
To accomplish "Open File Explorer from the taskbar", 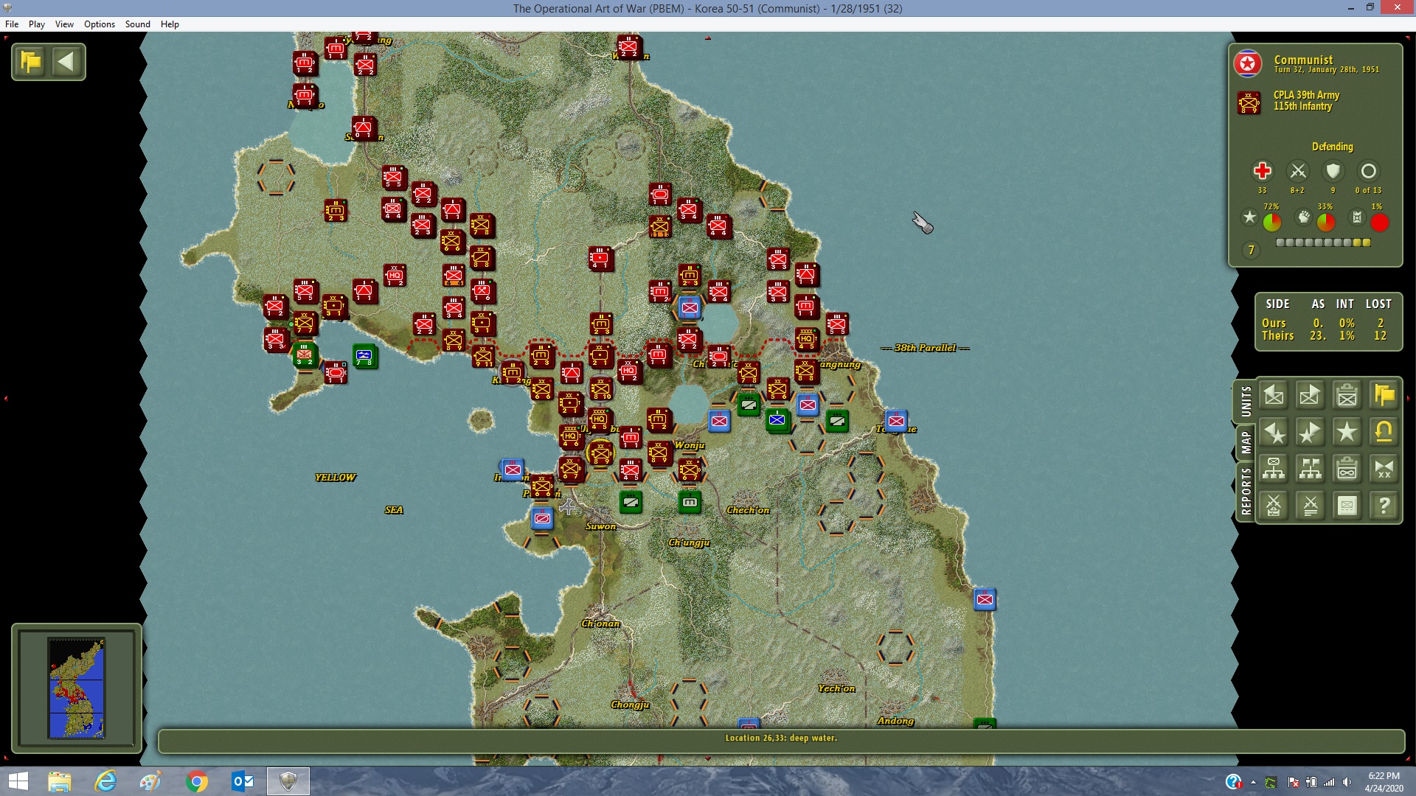I will (60, 781).
